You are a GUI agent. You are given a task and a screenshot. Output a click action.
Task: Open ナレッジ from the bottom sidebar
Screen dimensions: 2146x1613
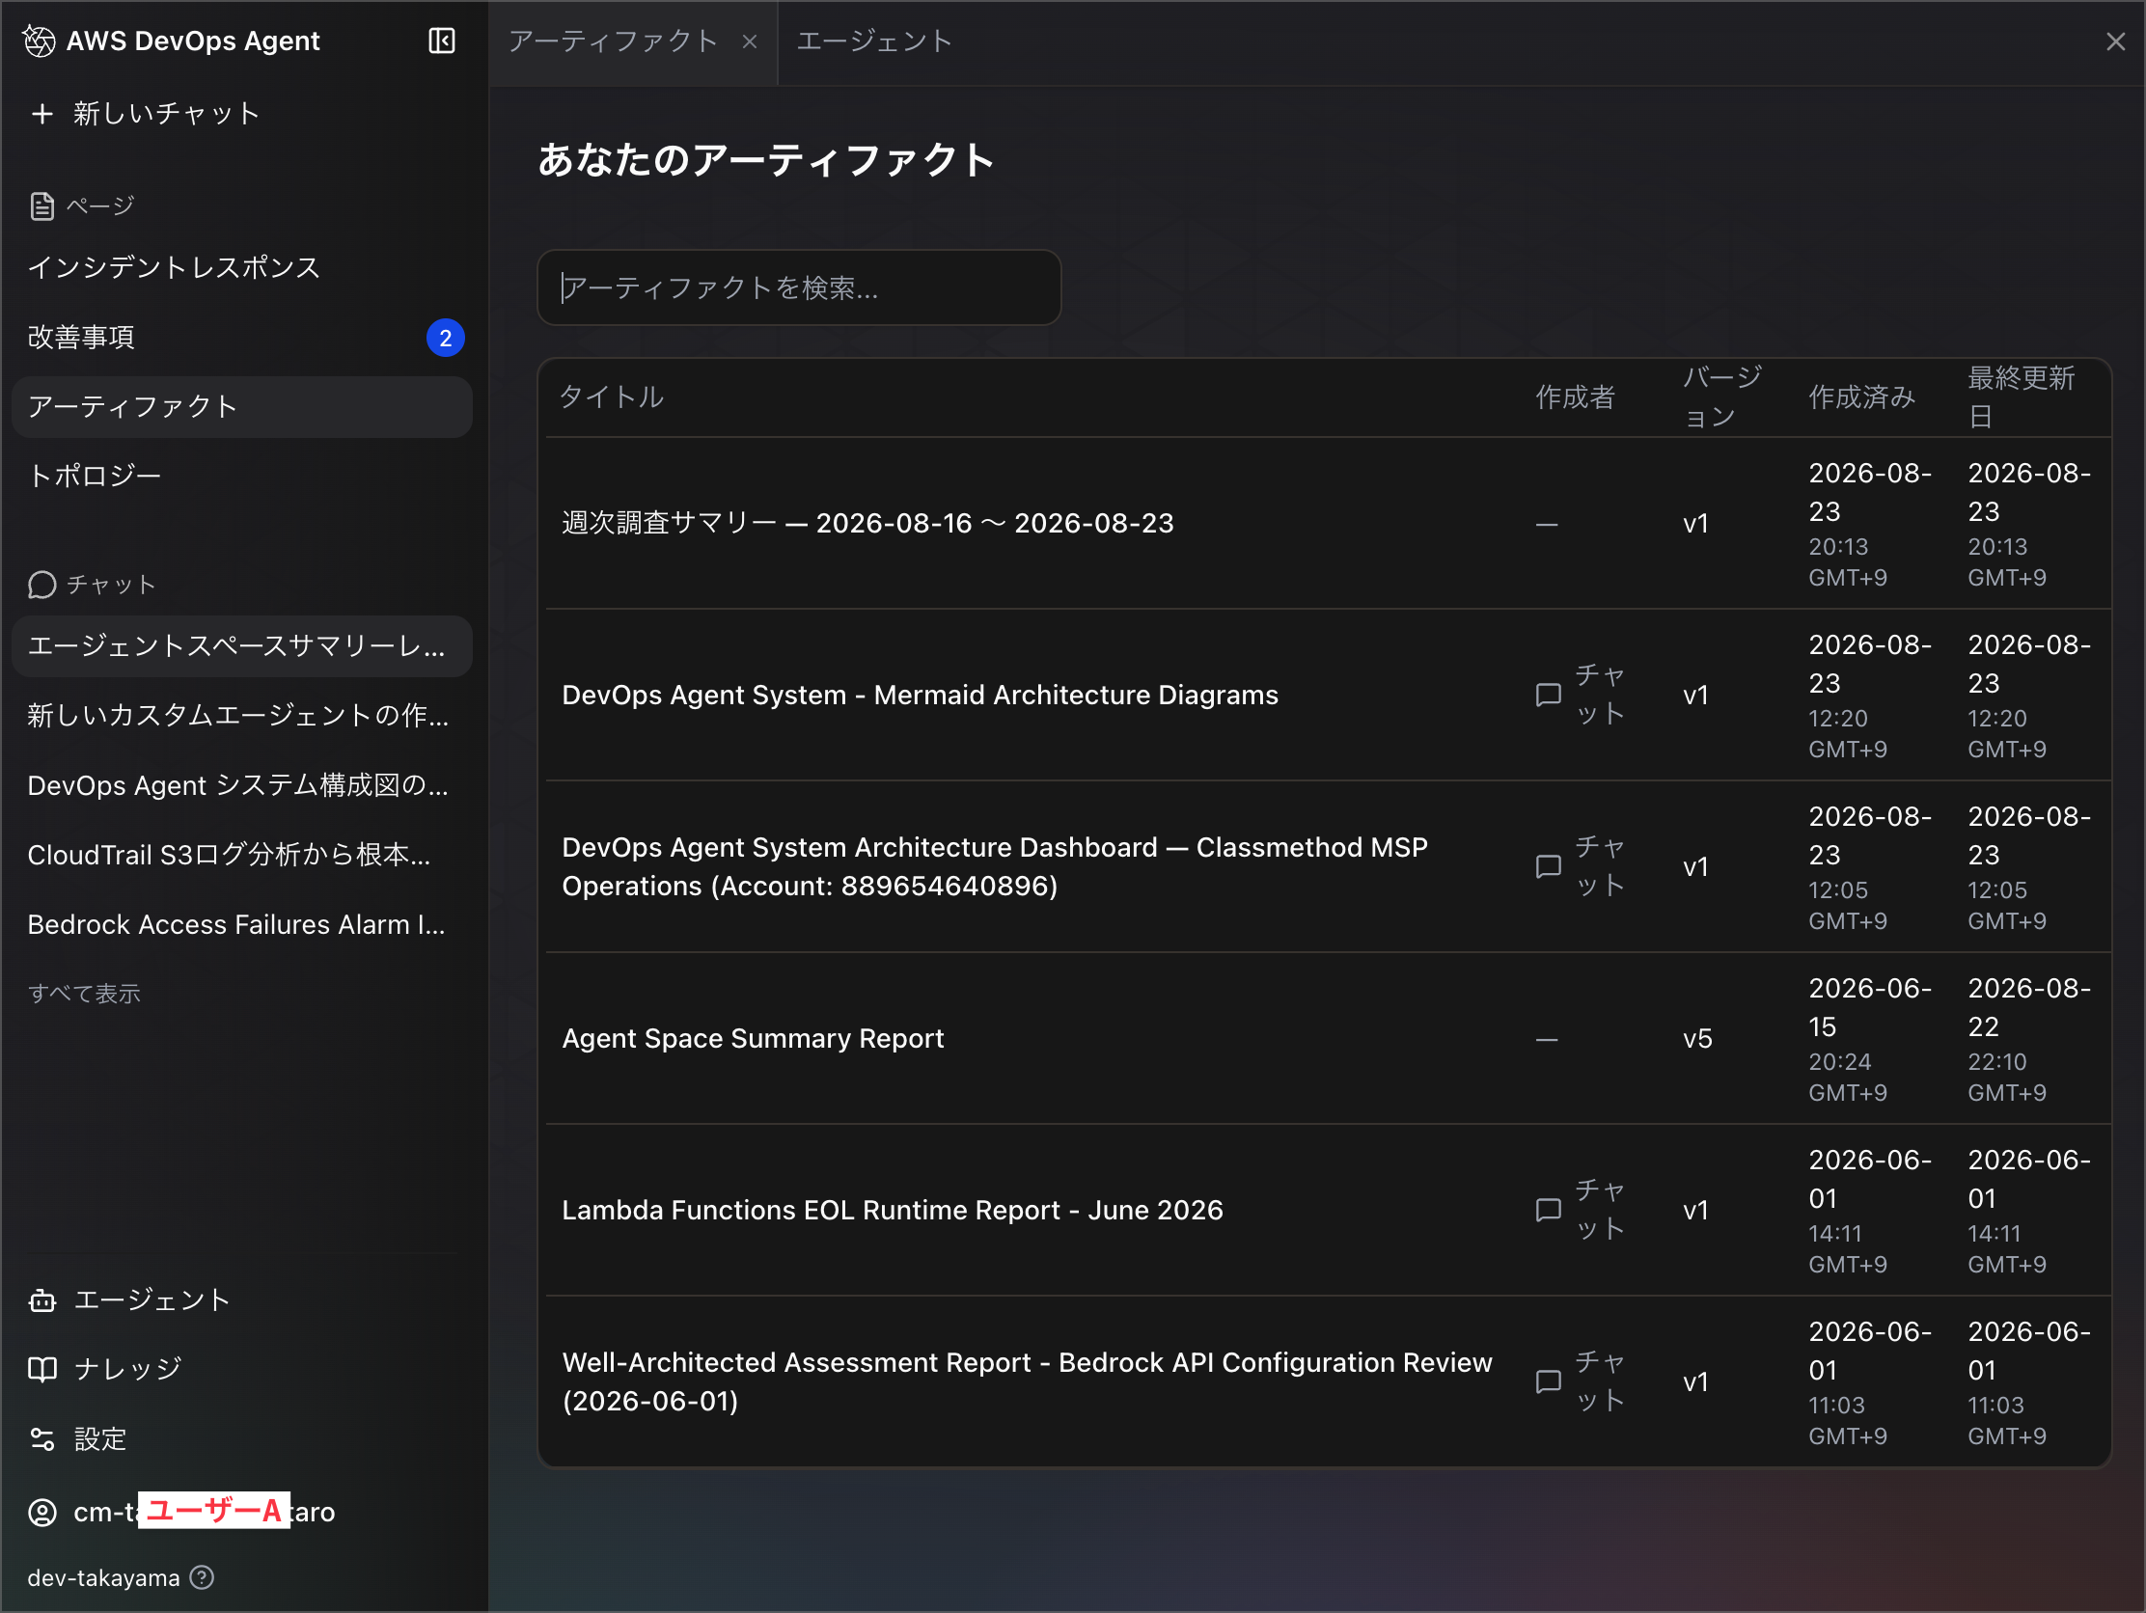click(106, 1370)
